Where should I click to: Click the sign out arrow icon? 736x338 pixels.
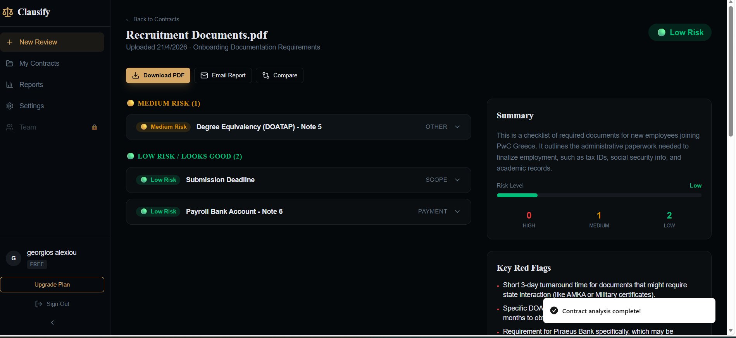pyautogui.click(x=39, y=304)
